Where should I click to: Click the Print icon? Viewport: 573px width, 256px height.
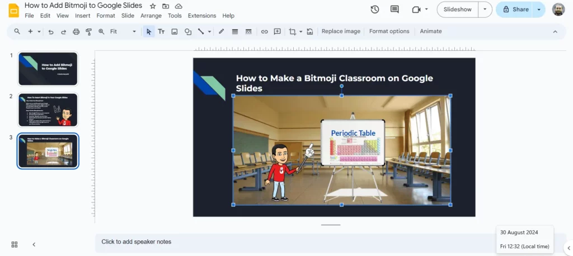coord(76,32)
